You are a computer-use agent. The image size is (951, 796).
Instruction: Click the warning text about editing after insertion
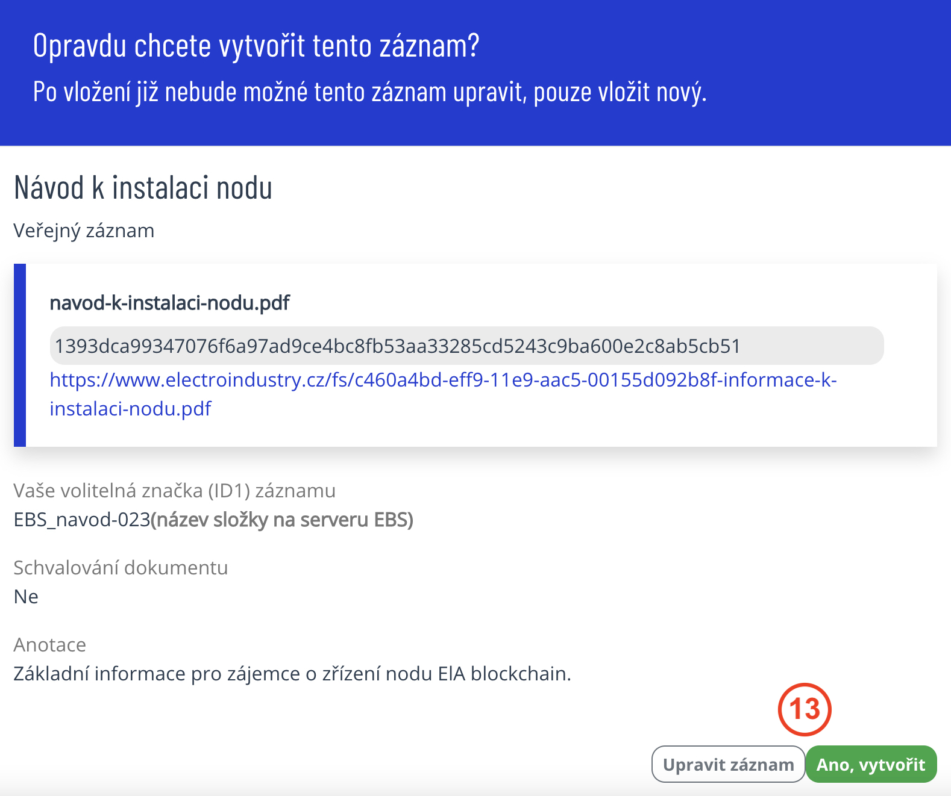[x=369, y=92]
